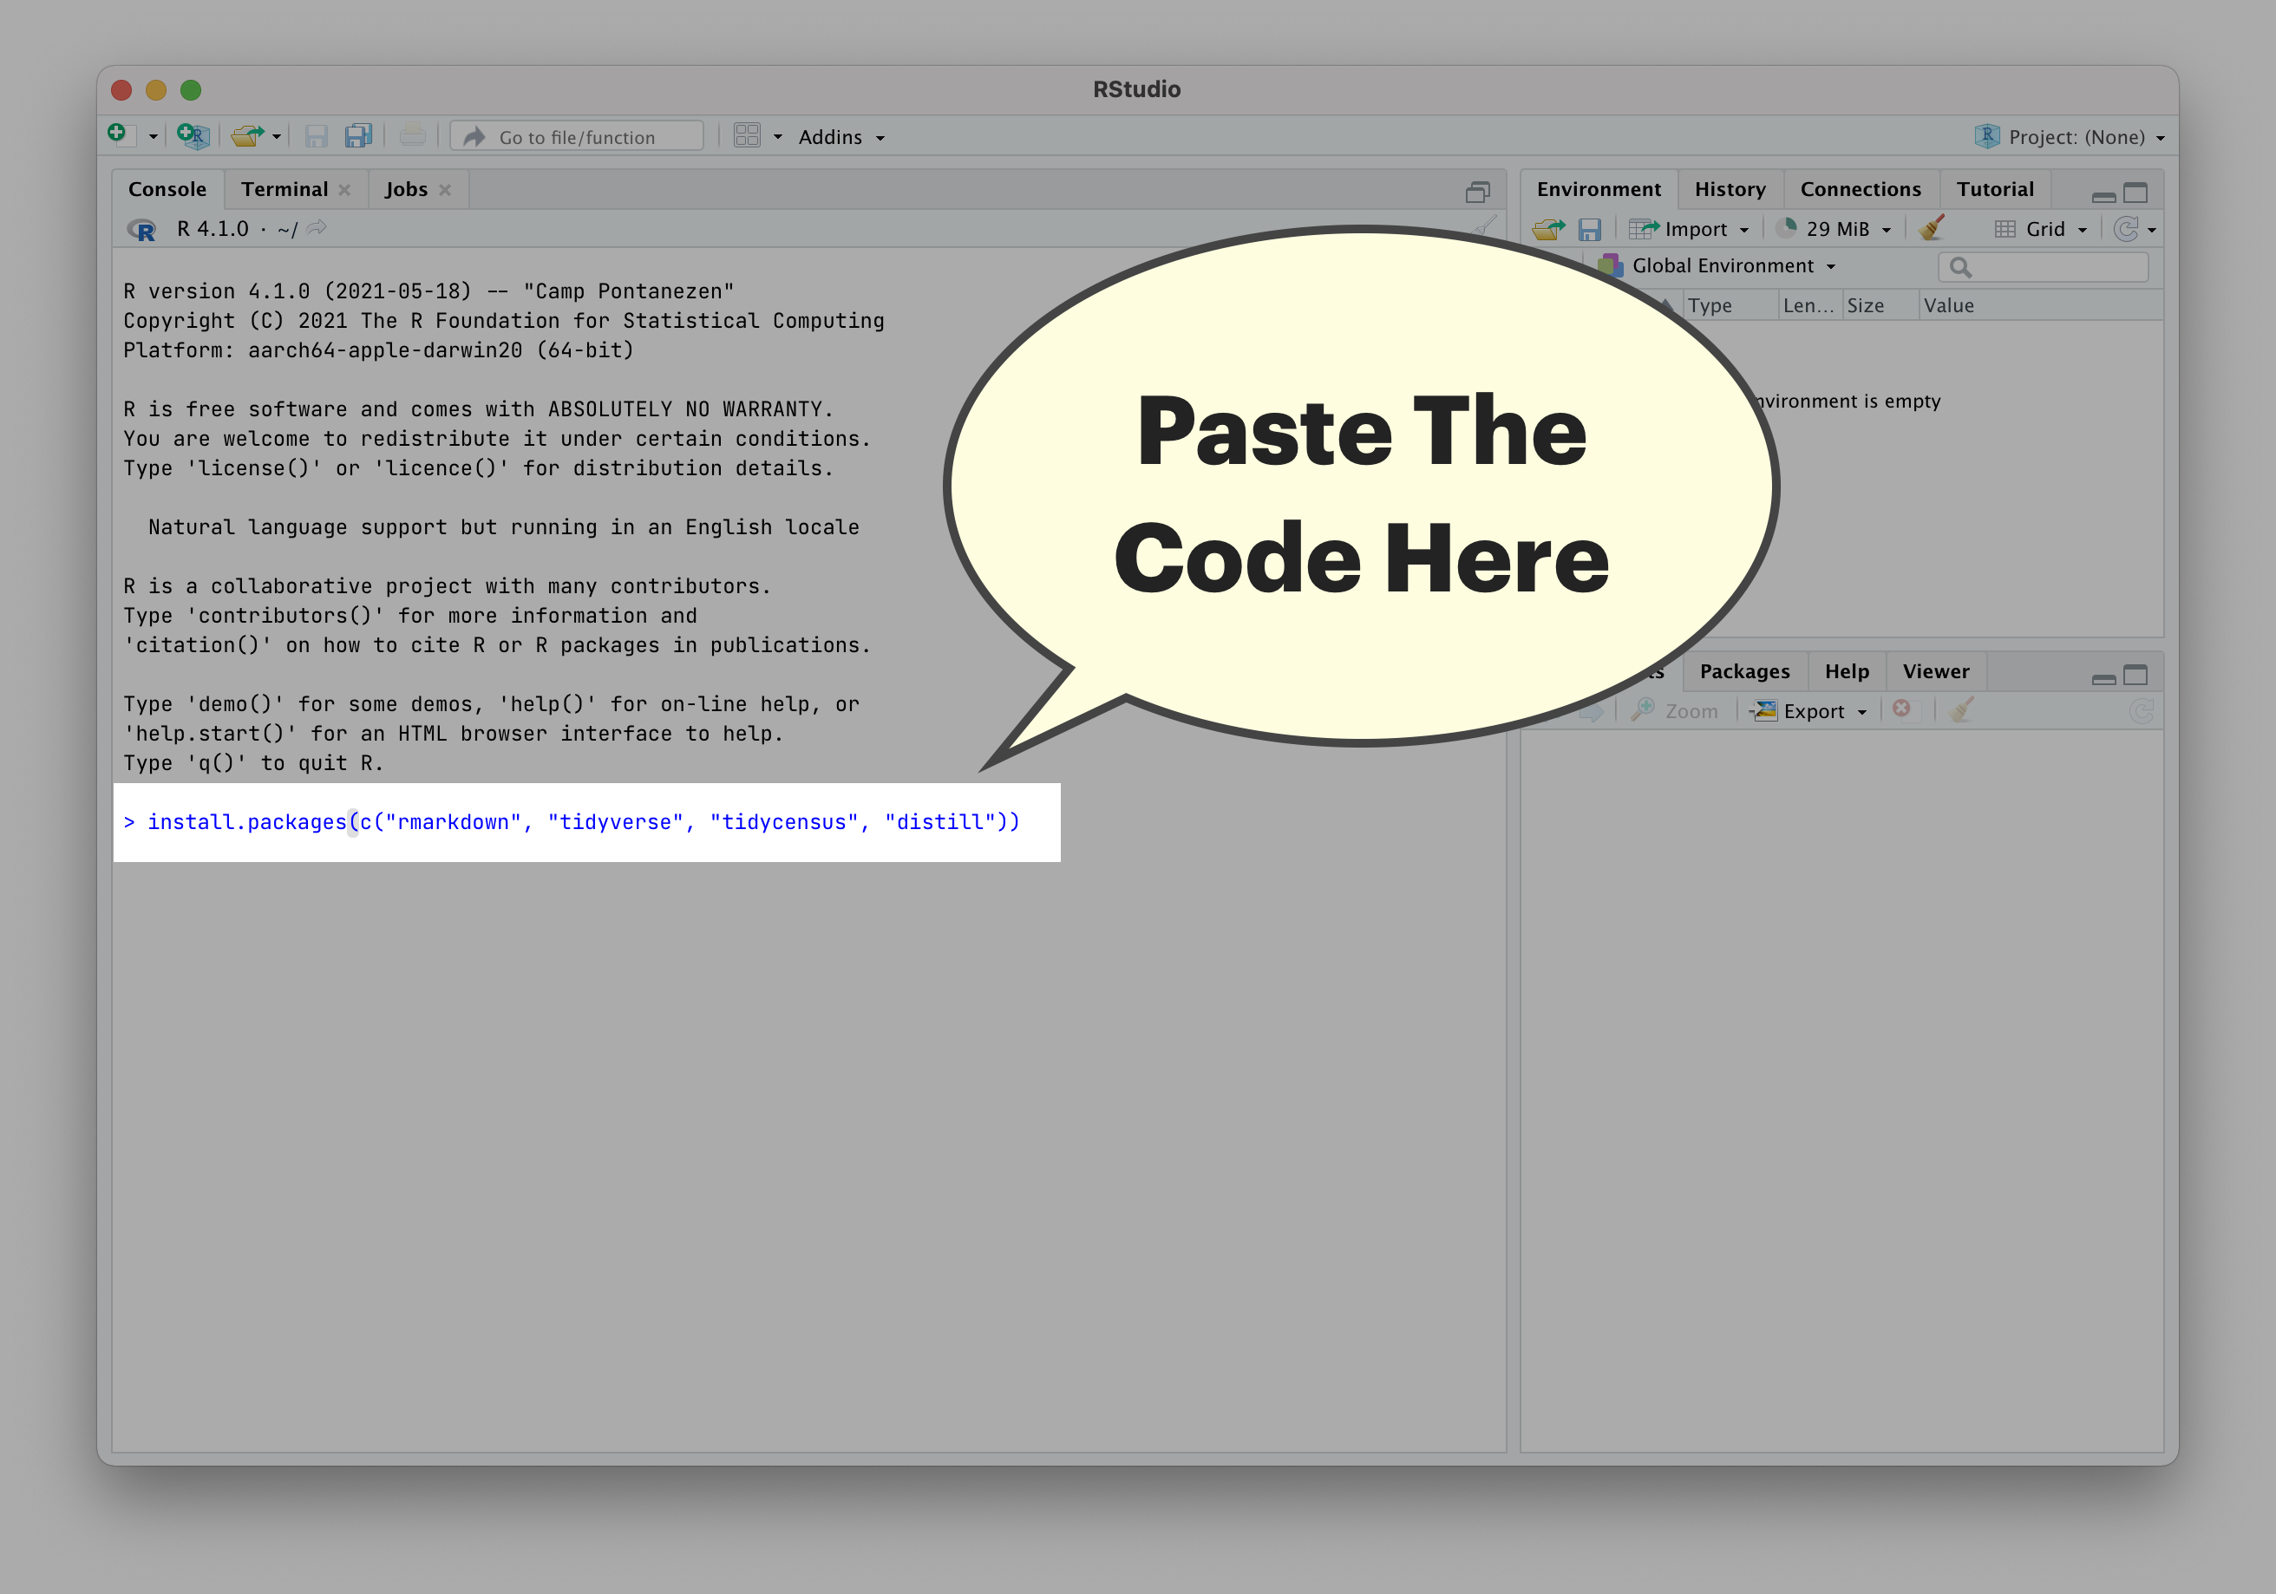Maximize the Environment pane

(2136, 193)
